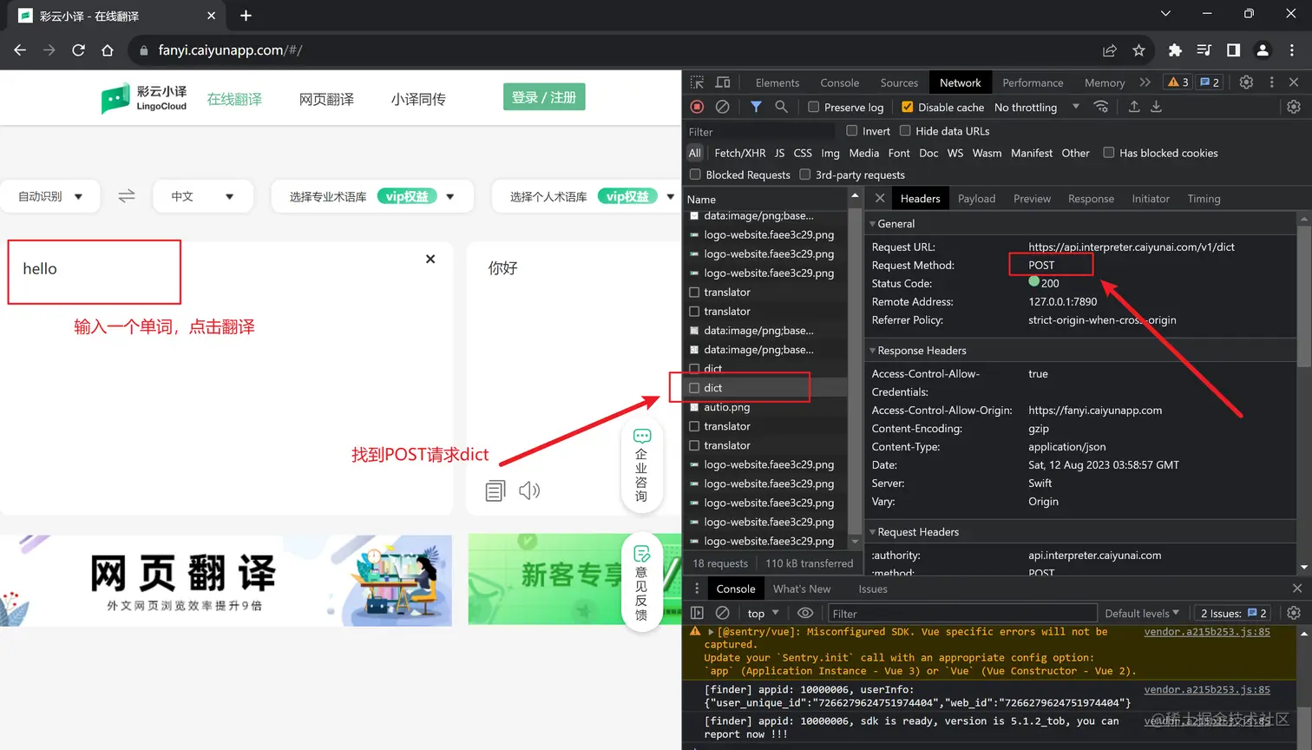
Task: Uncheck Disable cache checkbox
Action: [x=907, y=107]
